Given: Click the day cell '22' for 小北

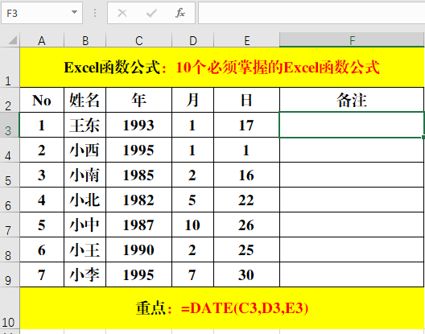Looking at the screenshot, I should (x=246, y=200).
